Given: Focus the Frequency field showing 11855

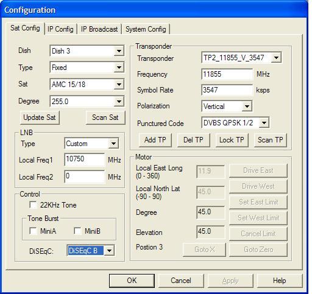Looking at the screenshot, I should pyautogui.click(x=227, y=74).
